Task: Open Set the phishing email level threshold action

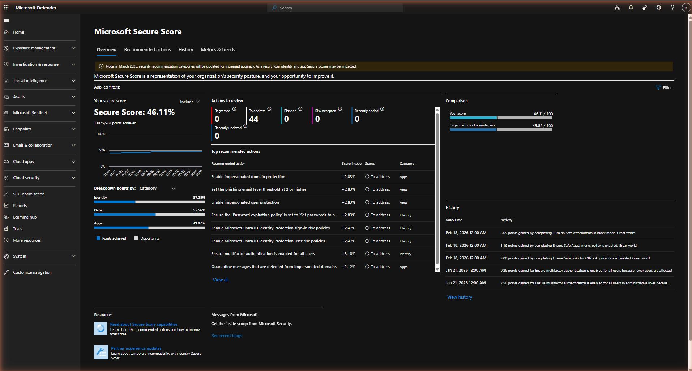Action: [x=259, y=189]
